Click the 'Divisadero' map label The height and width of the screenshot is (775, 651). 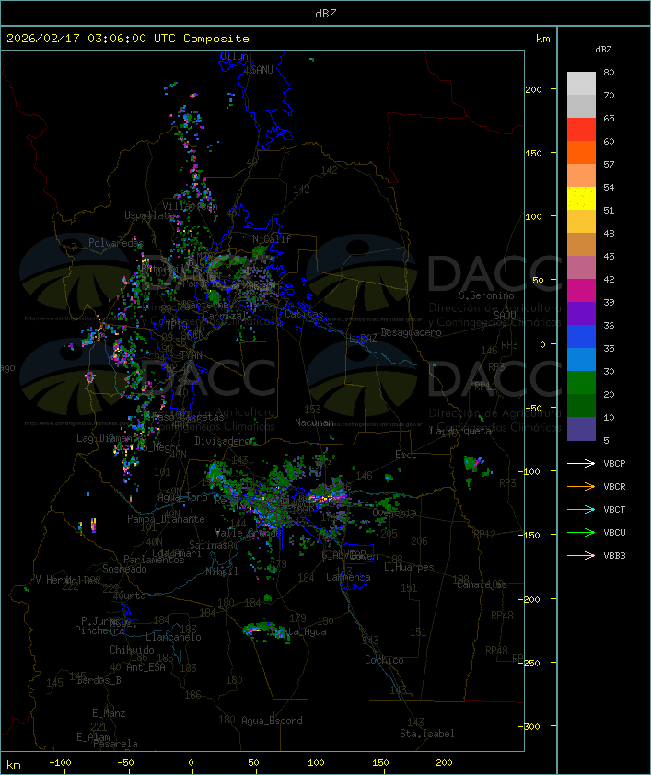click(224, 440)
